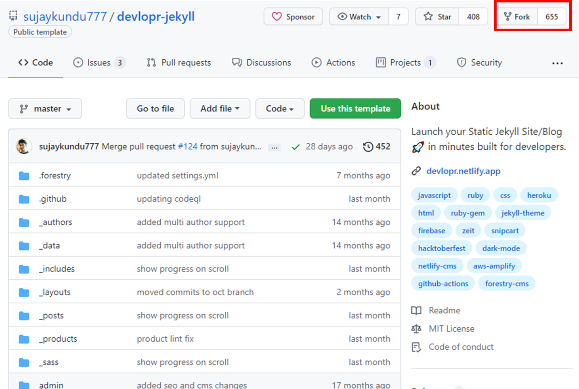This screenshot has width=579, height=389.
Task: Click the sujaykundu777 avatar thumbnail
Action: 24,146
